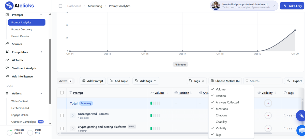This screenshot has height=139, width=305.
Task: Toggle the Mentions metric option
Action: 231,109
